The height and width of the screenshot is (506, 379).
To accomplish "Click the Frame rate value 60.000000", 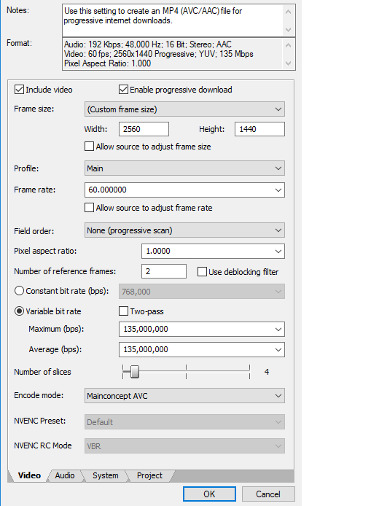I will (x=107, y=190).
